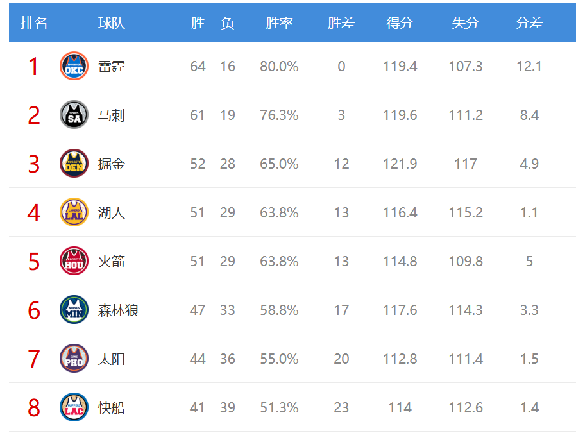Select the rank 3 number for 掘金
This screenshot has height=433, width=576.
click(34, 164)
